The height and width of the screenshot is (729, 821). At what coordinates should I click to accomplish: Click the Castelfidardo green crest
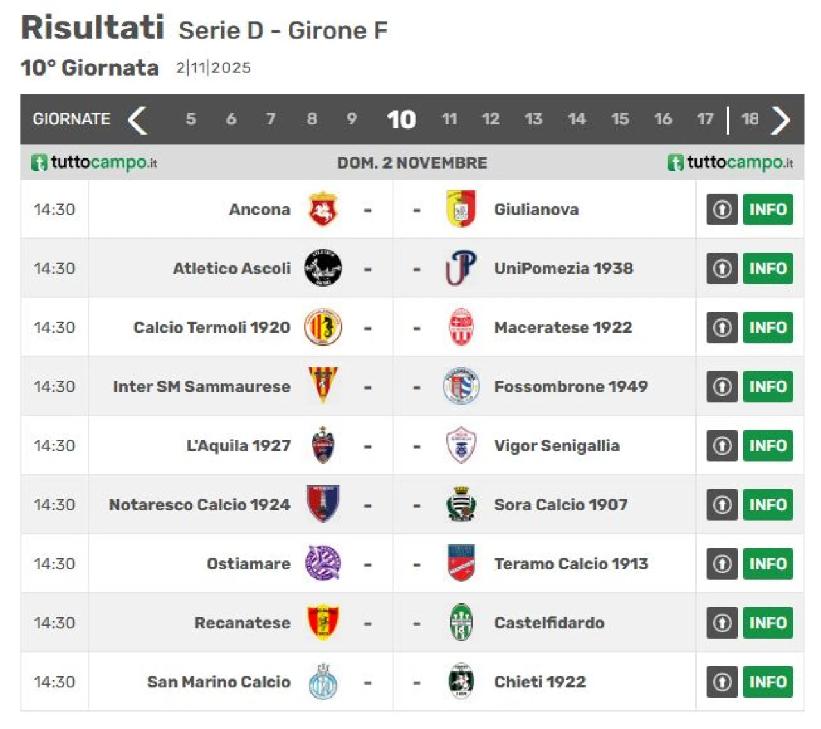tap(461, 623)
